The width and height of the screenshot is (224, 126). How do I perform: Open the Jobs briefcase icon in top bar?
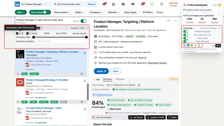(x=123, y=4)
